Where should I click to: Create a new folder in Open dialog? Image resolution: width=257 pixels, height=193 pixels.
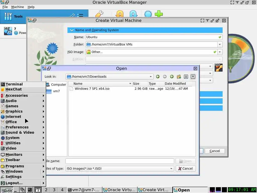click(x=179, y=77)
